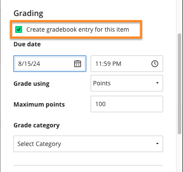Click the Select Category dropdown arrow
This screenshot has width=183, height=172.
point(157,144)
